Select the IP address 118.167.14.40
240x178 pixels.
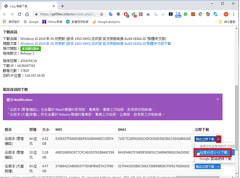point(35,76)
